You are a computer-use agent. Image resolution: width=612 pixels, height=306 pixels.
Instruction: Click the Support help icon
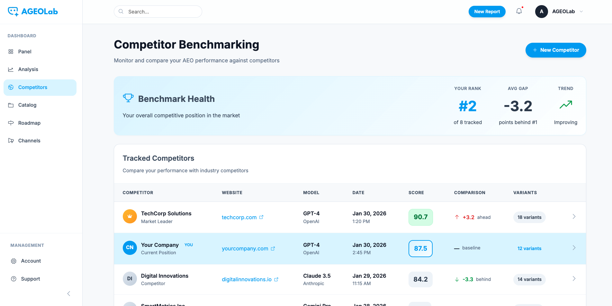pos(14,279)
